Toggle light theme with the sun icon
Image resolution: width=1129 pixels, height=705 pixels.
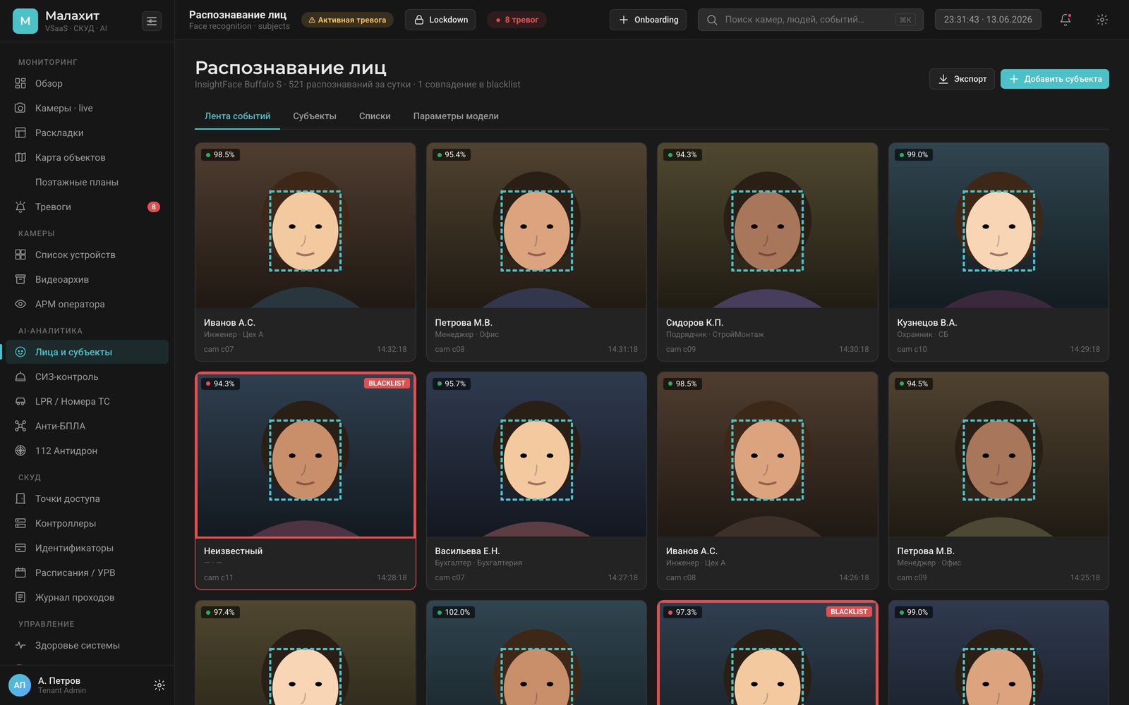1102,20
